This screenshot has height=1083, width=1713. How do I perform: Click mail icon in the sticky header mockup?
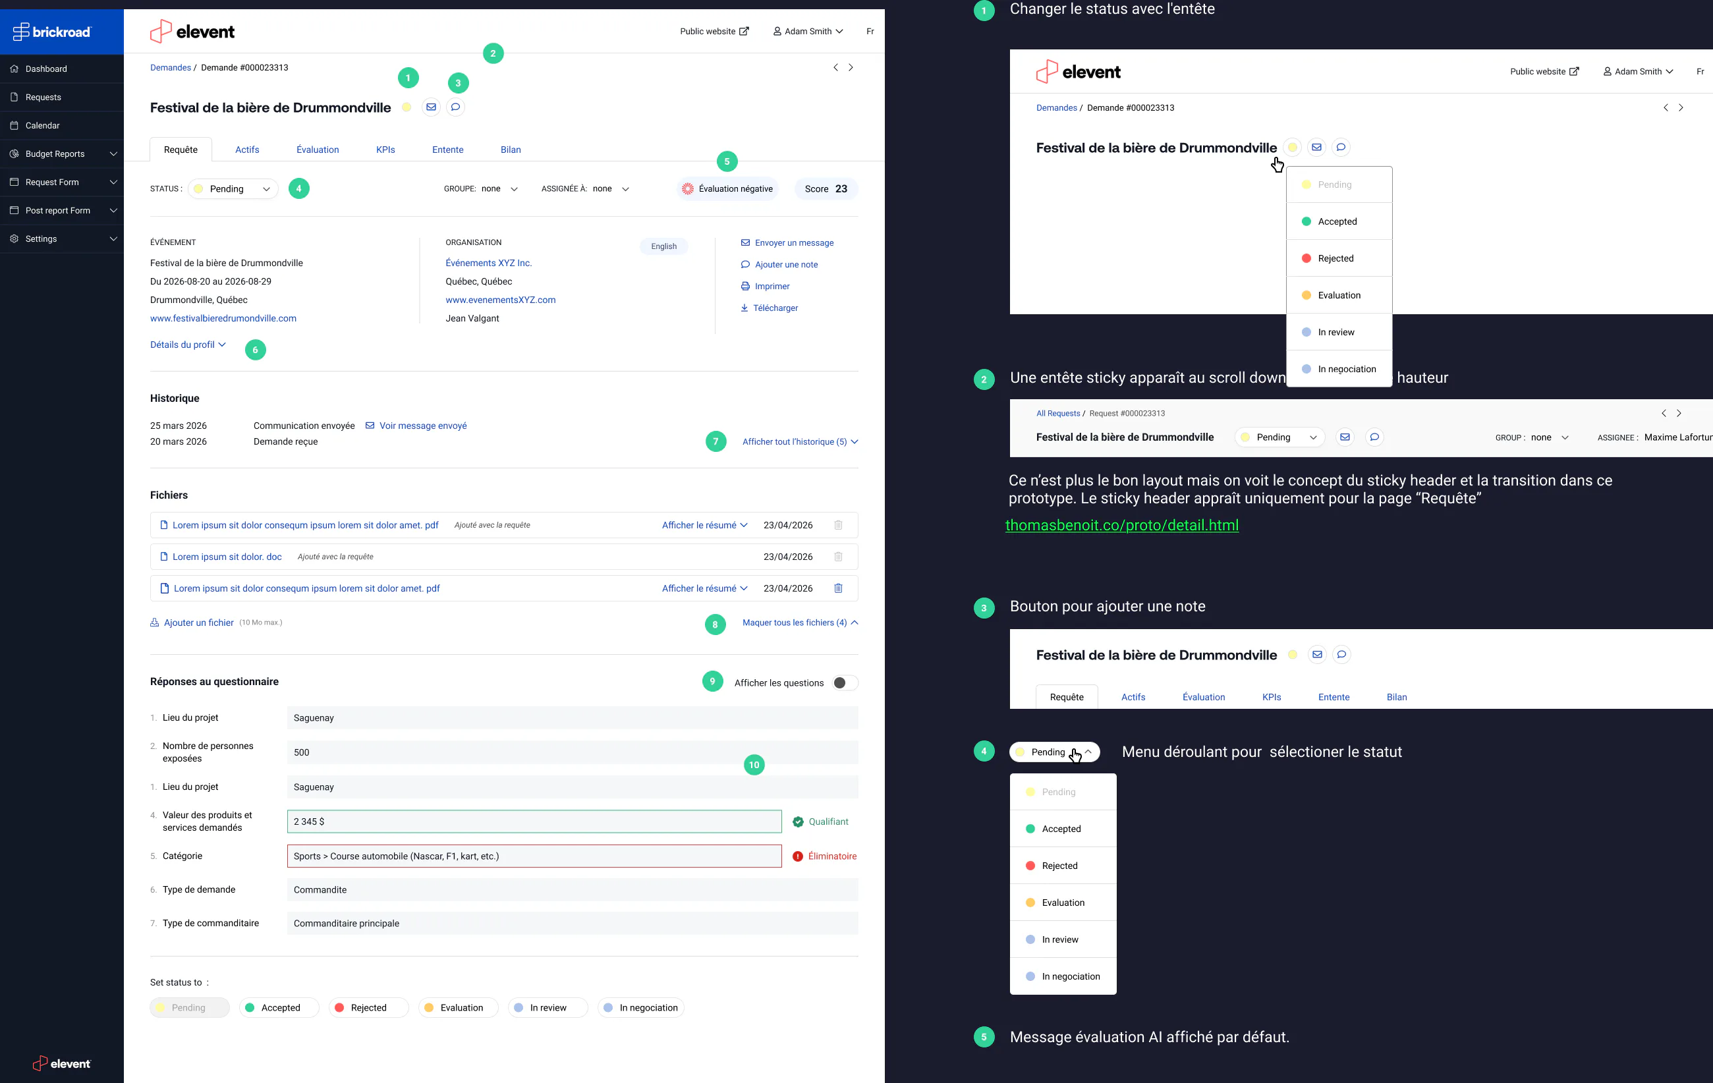click(1345, 437)
